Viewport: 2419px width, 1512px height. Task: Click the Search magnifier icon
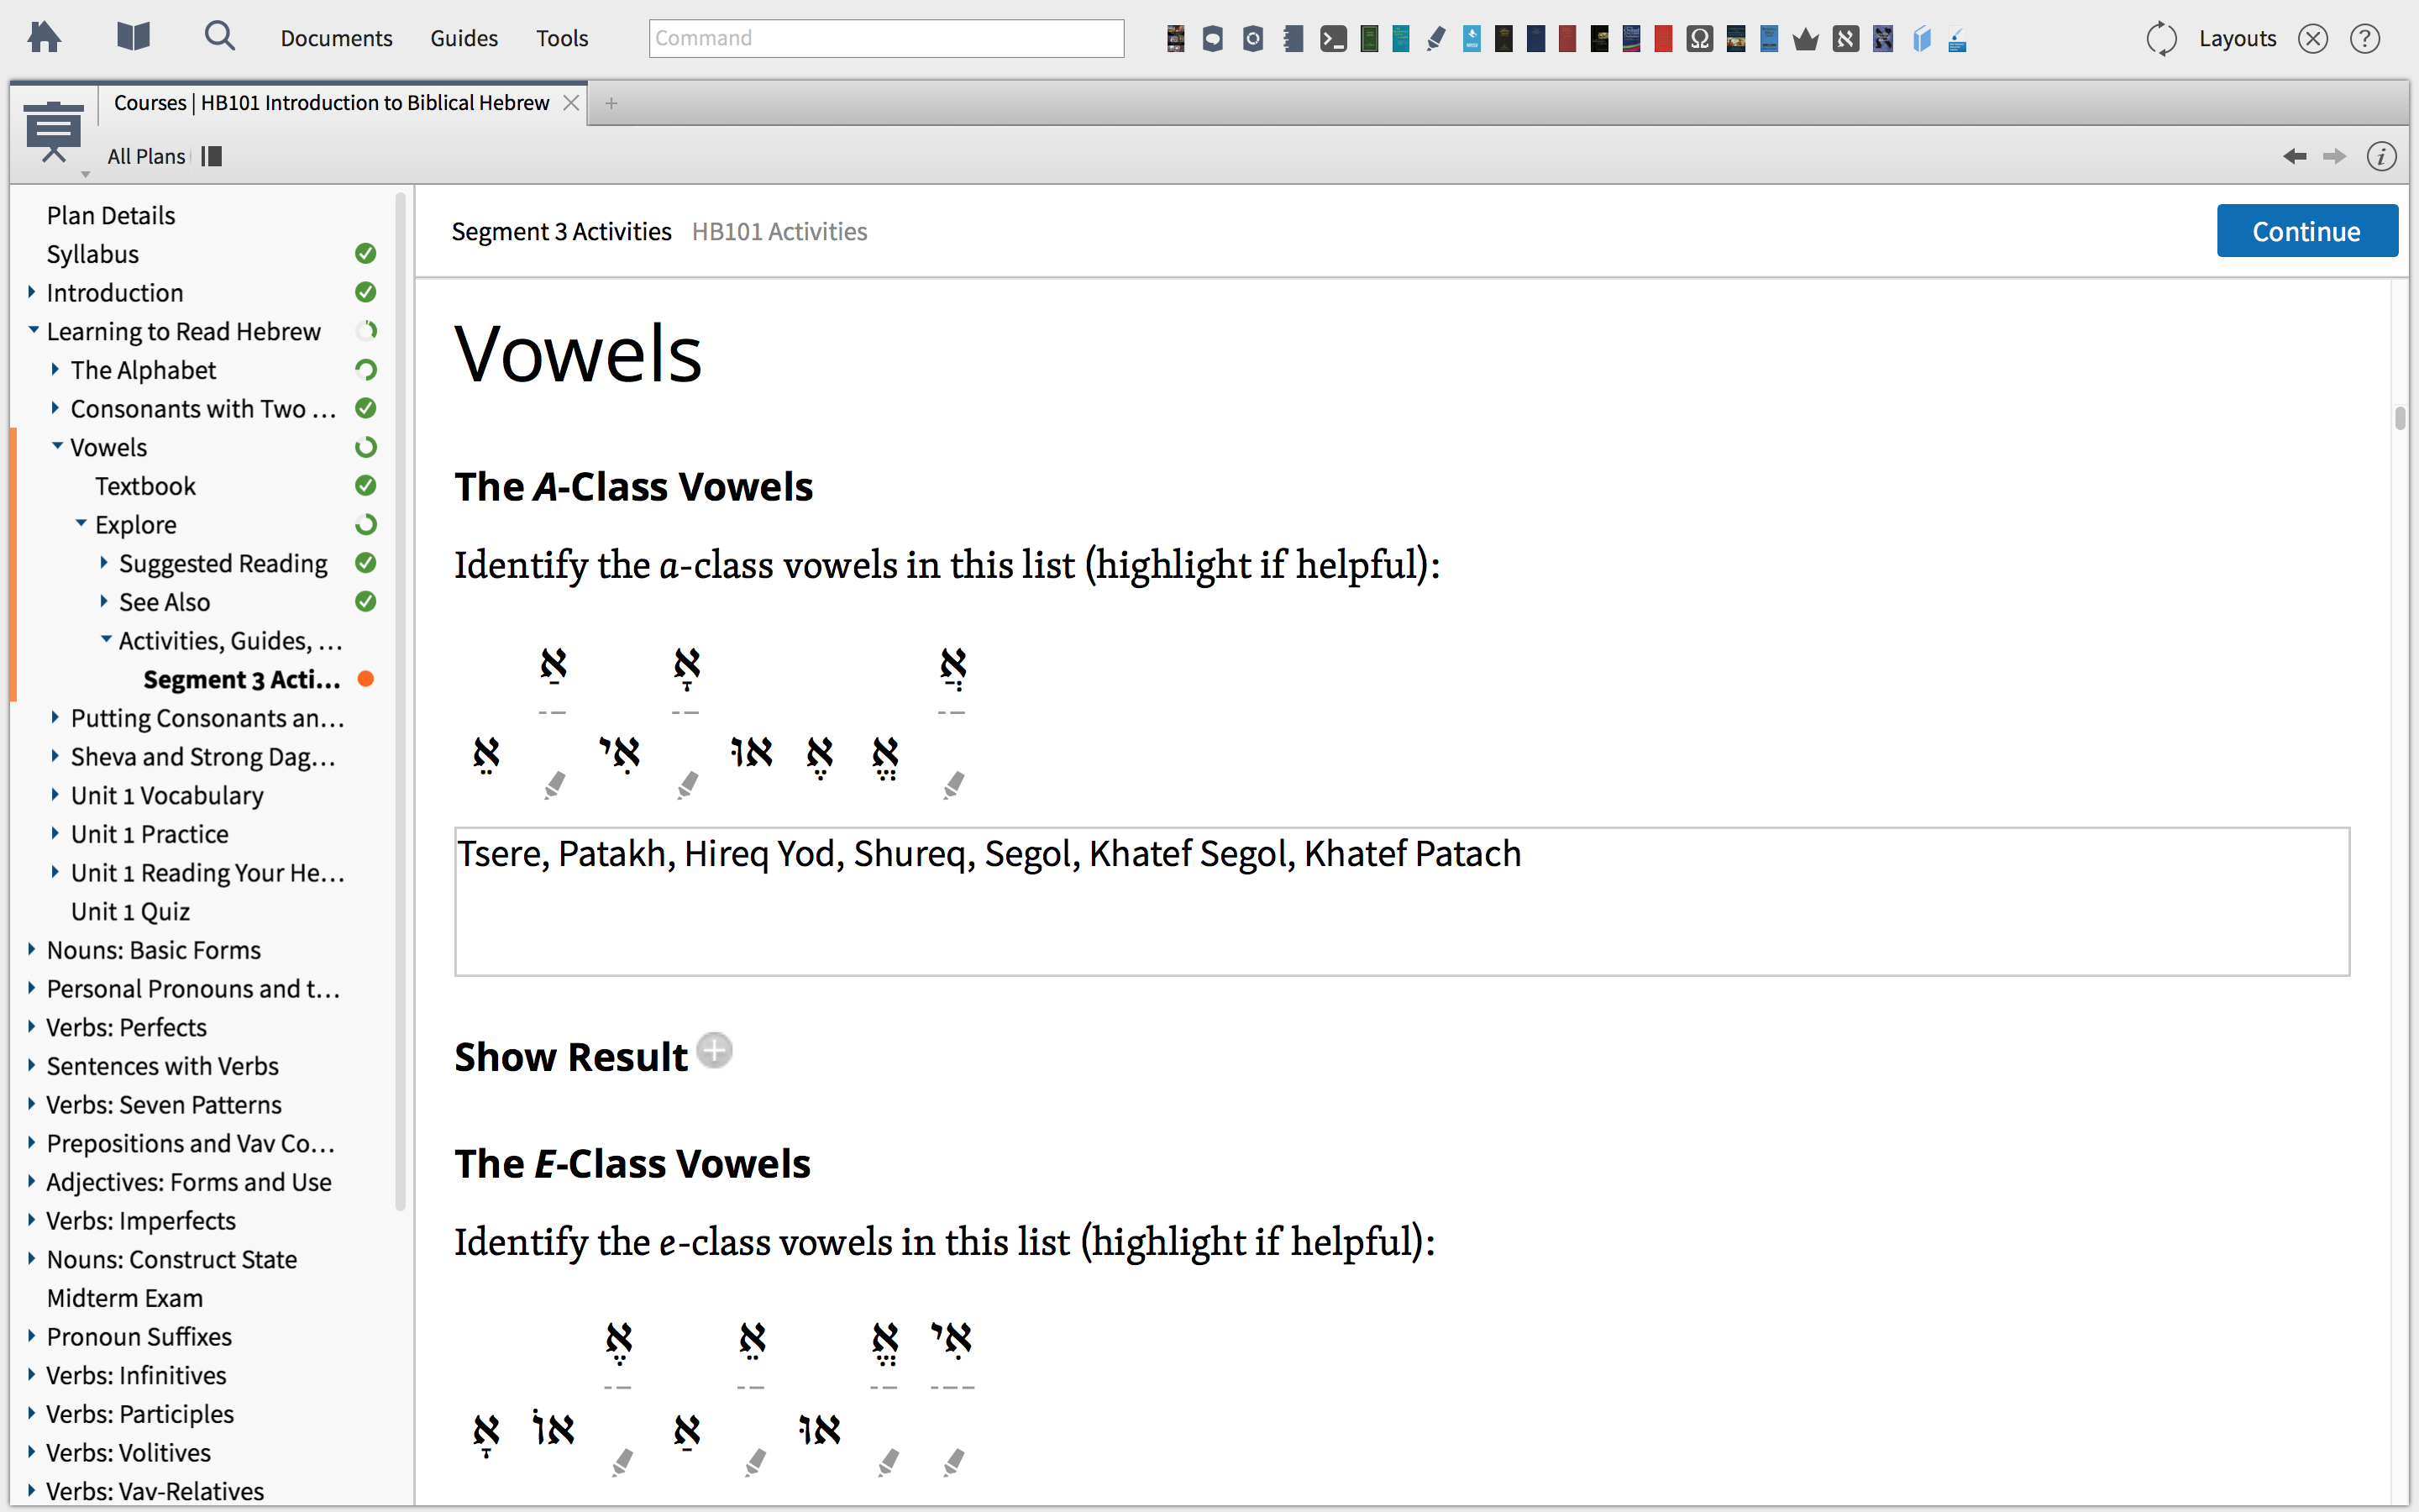[x=219, y=38]
